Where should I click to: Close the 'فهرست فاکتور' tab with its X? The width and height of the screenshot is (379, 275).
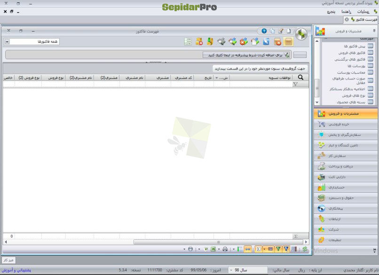click(347, 19)
